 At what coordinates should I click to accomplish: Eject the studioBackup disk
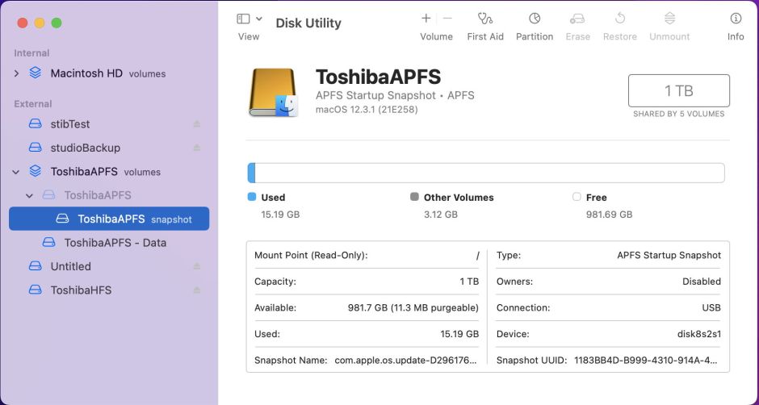click(196, 148)
